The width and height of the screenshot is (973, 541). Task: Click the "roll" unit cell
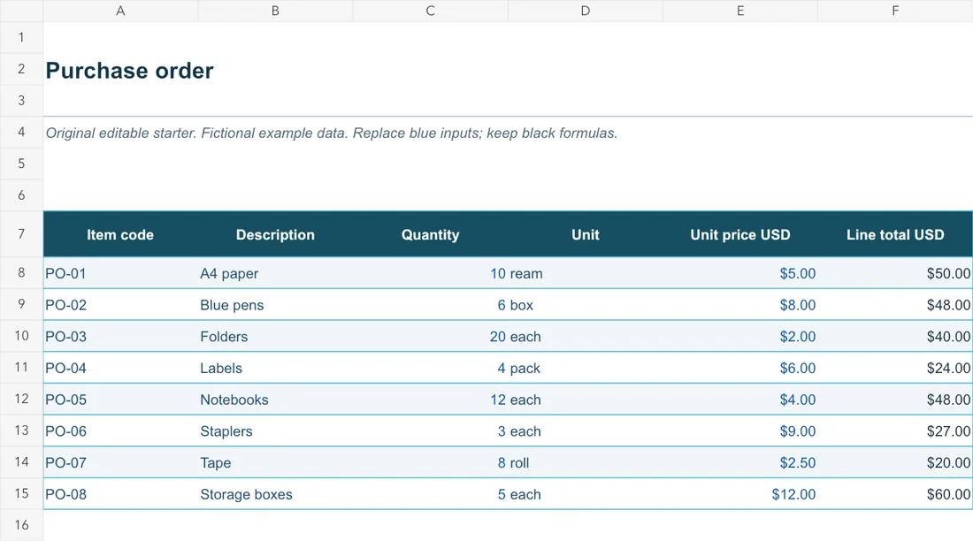[586, 462]
